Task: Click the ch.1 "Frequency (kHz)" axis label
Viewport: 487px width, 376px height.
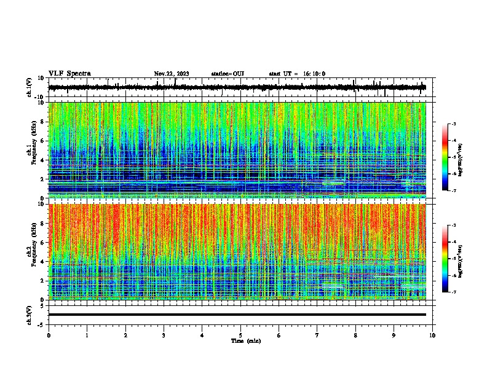Action: [x=34, y=143]
